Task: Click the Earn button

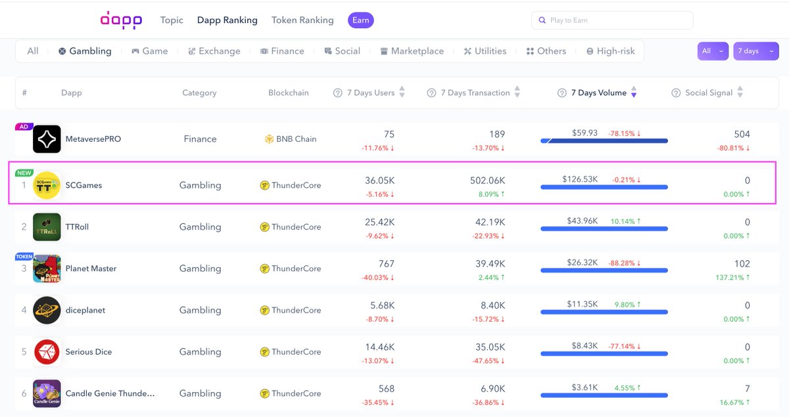Action: click(x=361, y=20)
